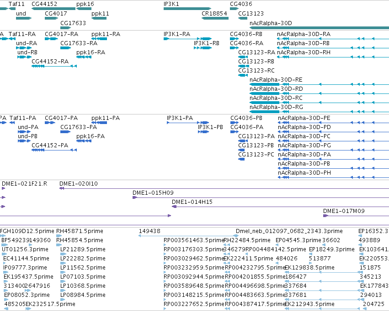Viewport: 389px width, 311px height.
Task: Click the CG13123-PC protein label
Action: tap(256, 155)
